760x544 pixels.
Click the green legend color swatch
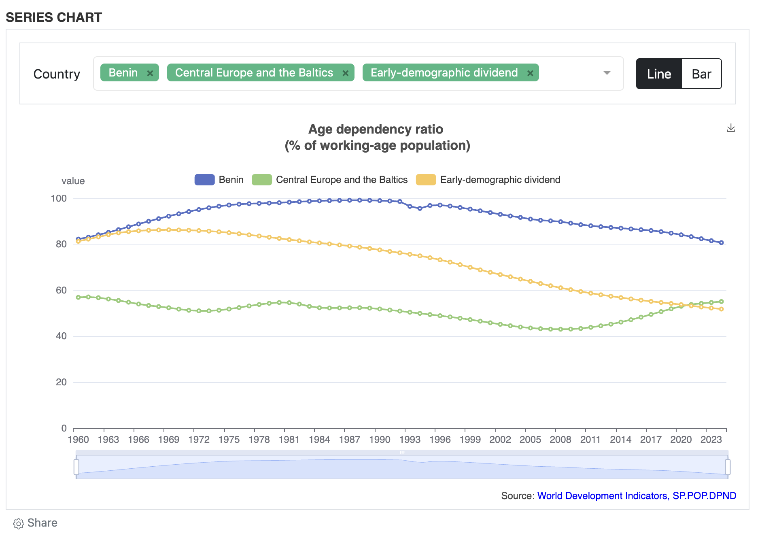click(x=261, y=180)
